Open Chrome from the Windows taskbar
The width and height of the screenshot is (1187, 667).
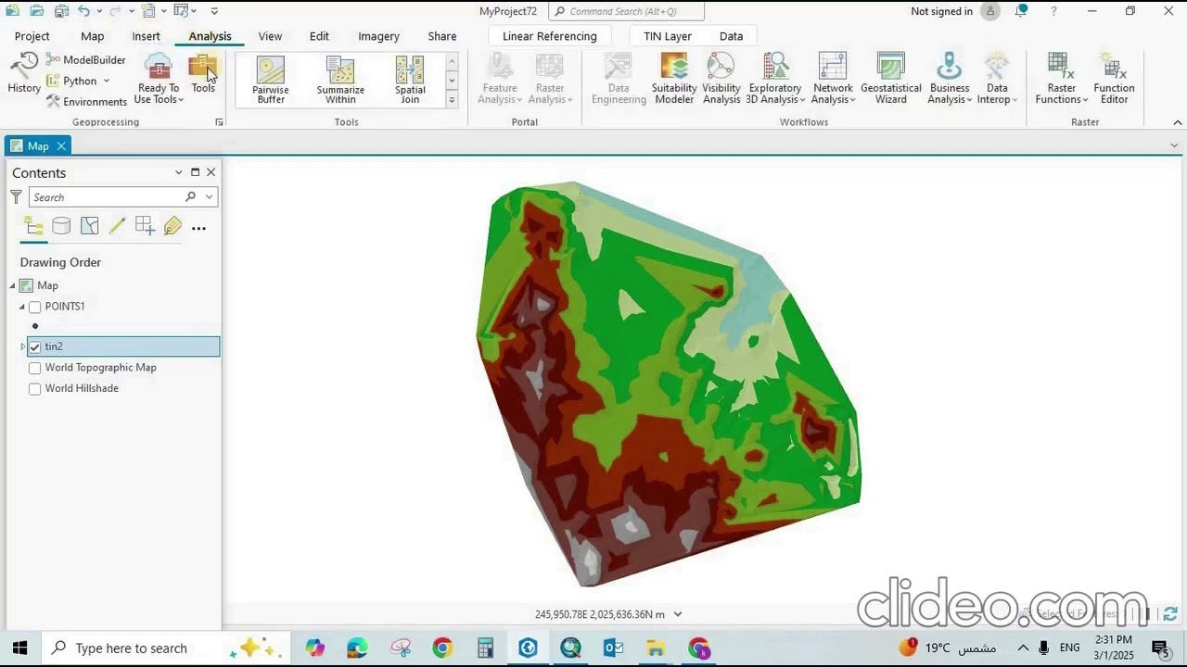click(x=442, y=648)
